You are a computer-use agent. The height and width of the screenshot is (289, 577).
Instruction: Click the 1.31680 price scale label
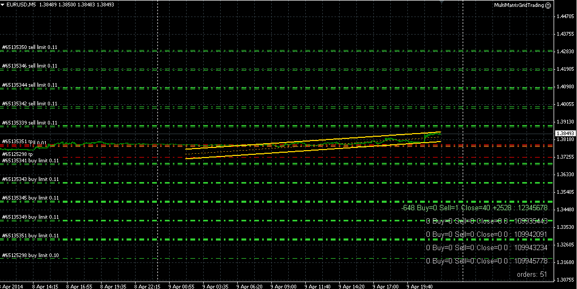tap(566, 262)
